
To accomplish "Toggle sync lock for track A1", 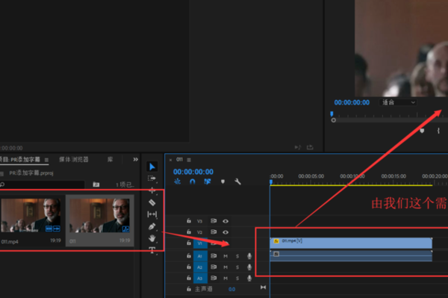I will coord(214,255).
